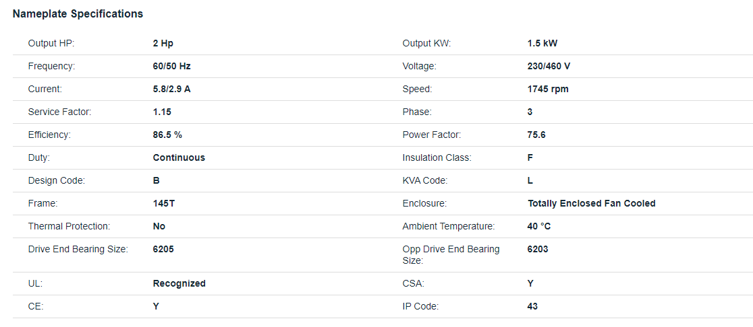Select the Output HP value 2 Hp
This screenshot has height=327, width=753.
(163, 44)
